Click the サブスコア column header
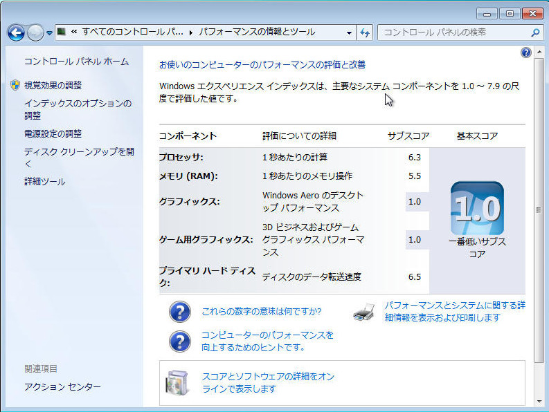This screenshot has height=412, width=549. pyautogui.click(x=408, y=135)
